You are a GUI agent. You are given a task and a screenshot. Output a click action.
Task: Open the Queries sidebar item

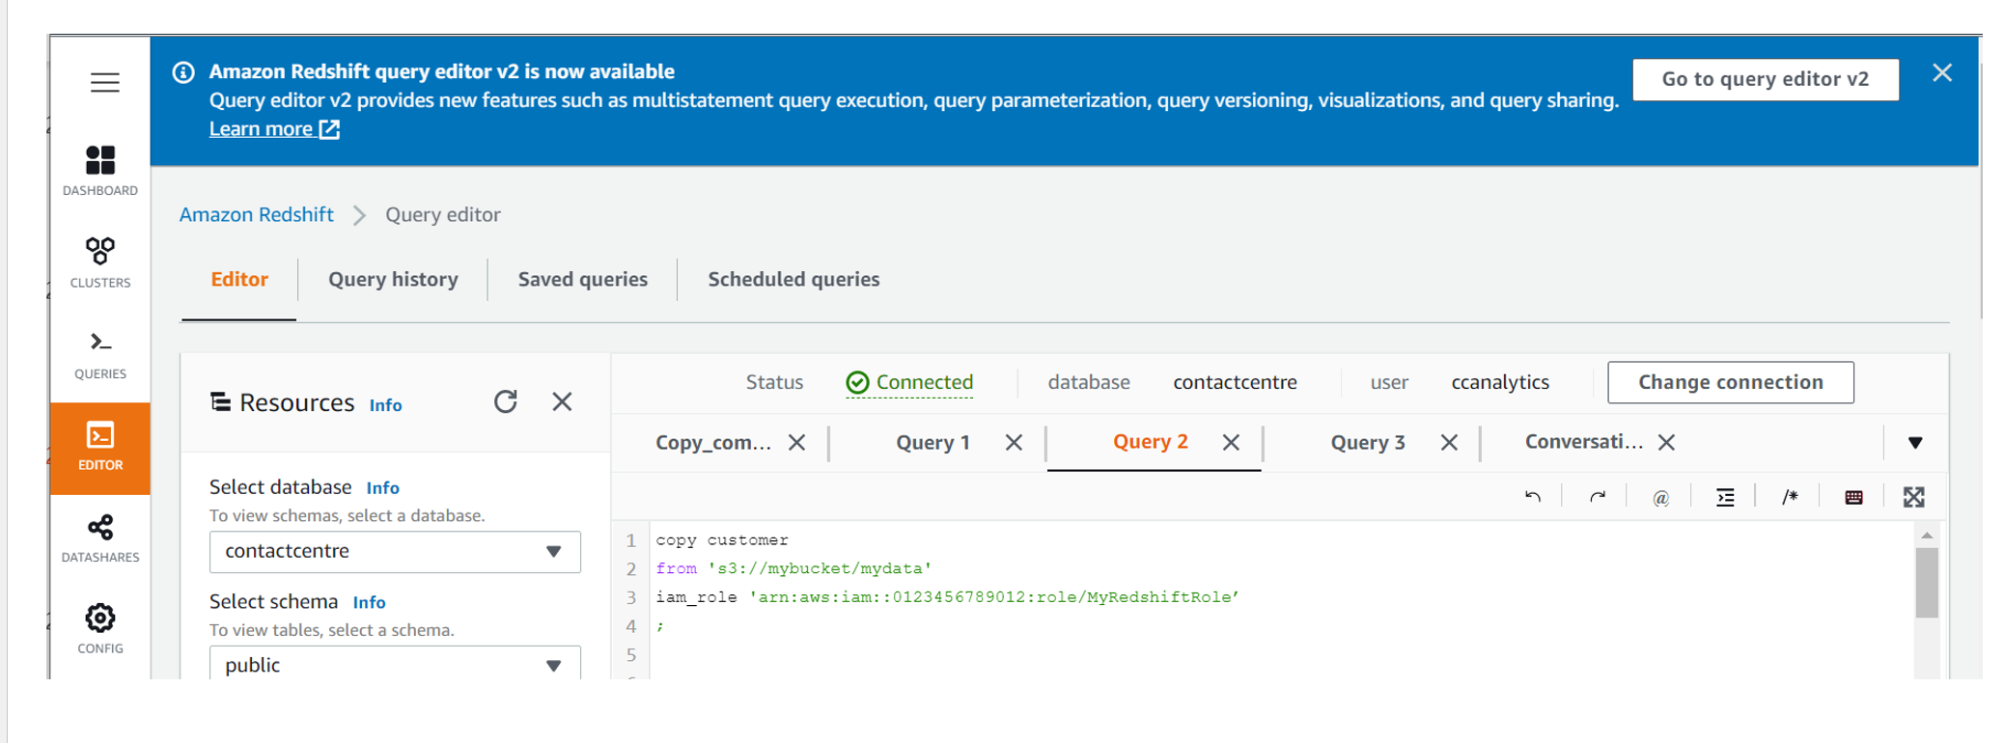(100, 354)
